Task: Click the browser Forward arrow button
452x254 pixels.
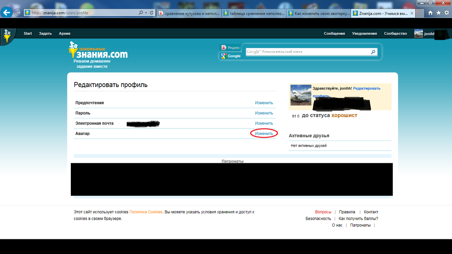Action: 17,12
